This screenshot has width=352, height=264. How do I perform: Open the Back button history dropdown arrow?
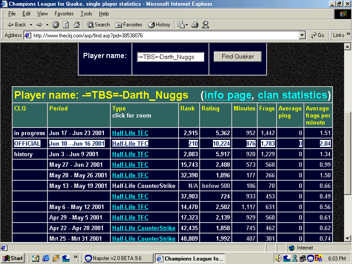pyautogui.click(x=31, y=25)
